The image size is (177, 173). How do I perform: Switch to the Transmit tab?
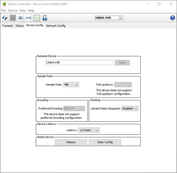(7, 26)
